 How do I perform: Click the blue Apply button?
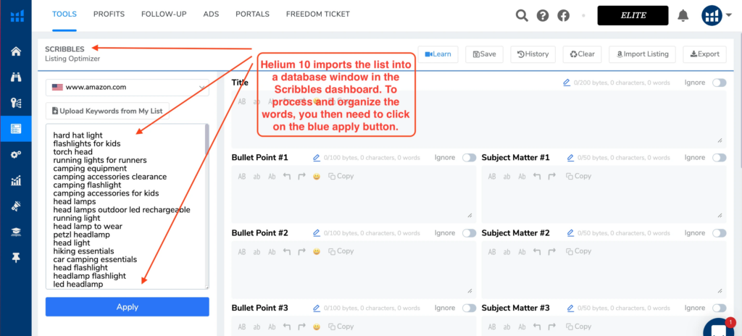click(128, 306)
